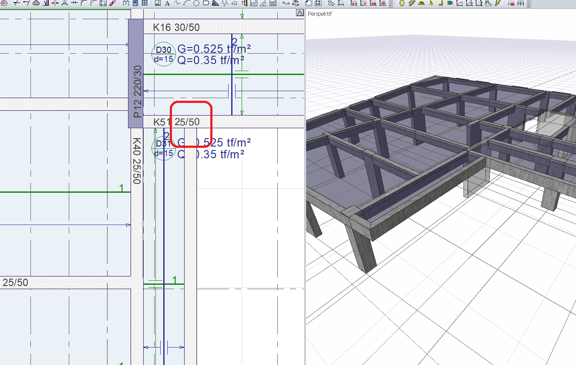Click the blue tag label icon

(450, 3)
